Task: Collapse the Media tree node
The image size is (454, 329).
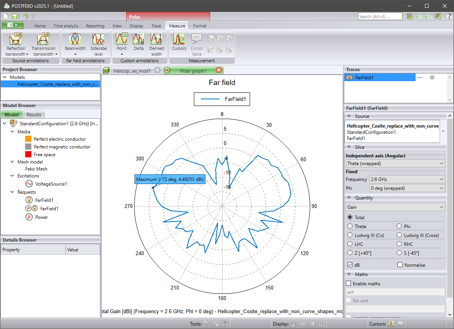Action: point(12,131)
